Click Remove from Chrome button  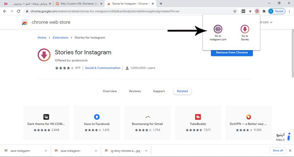[232, 52]
